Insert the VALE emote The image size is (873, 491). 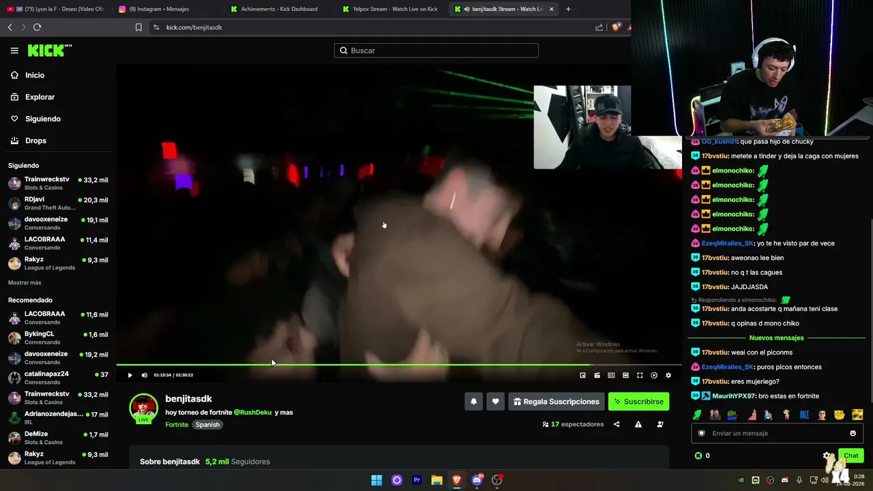[804, 415]
